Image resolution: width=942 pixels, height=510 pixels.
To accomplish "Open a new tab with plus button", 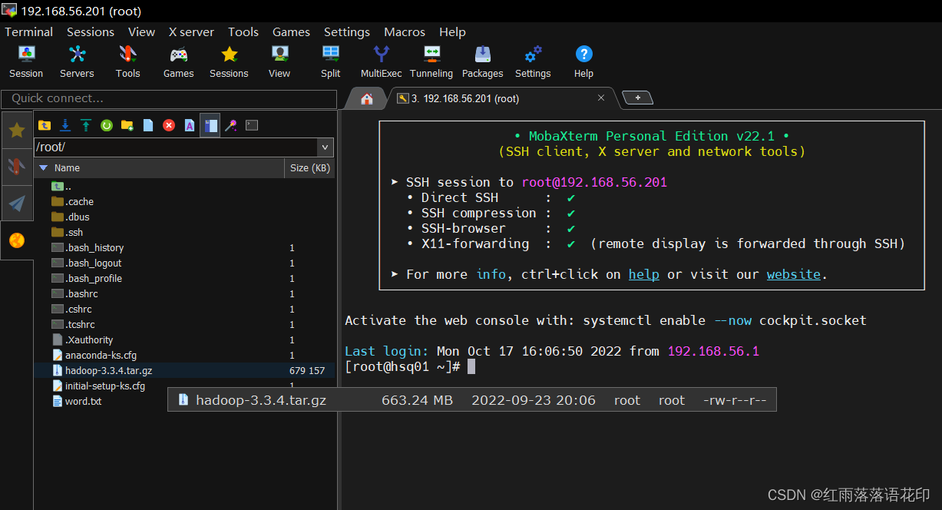I will coord(637,98).
